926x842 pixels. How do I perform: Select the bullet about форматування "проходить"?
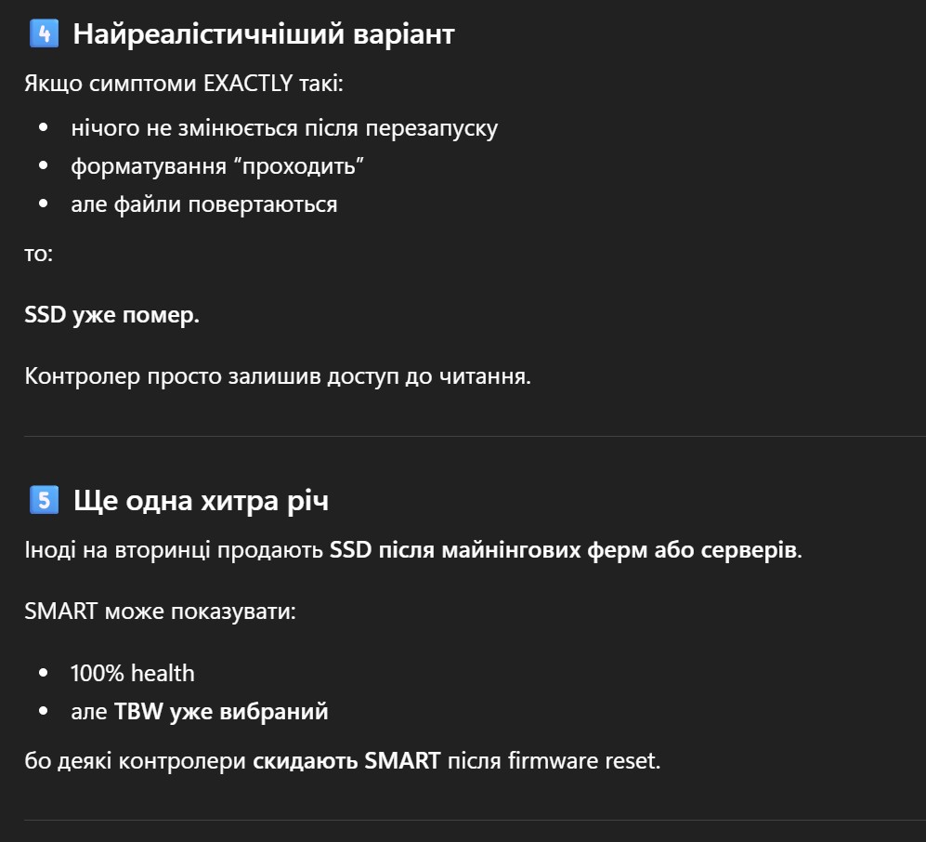tap(216, 165)
